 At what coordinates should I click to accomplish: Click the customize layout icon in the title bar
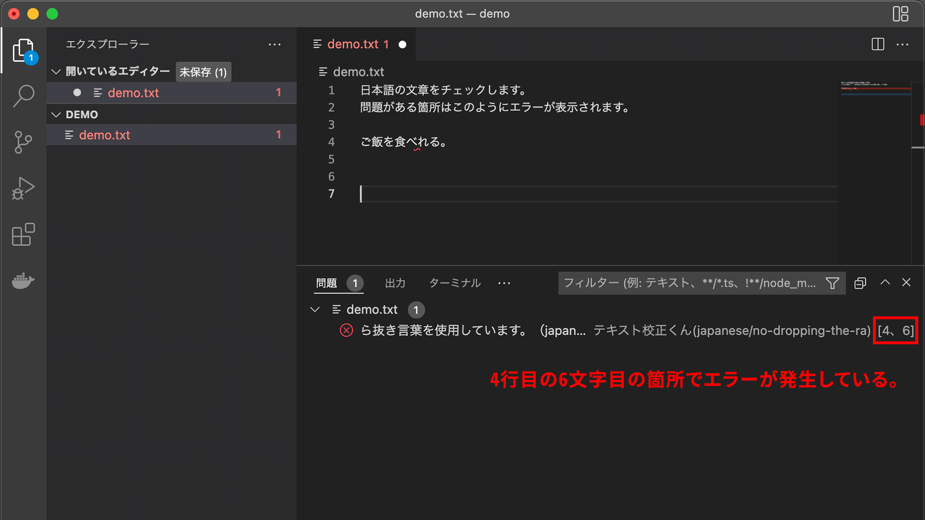pos(900,14)
